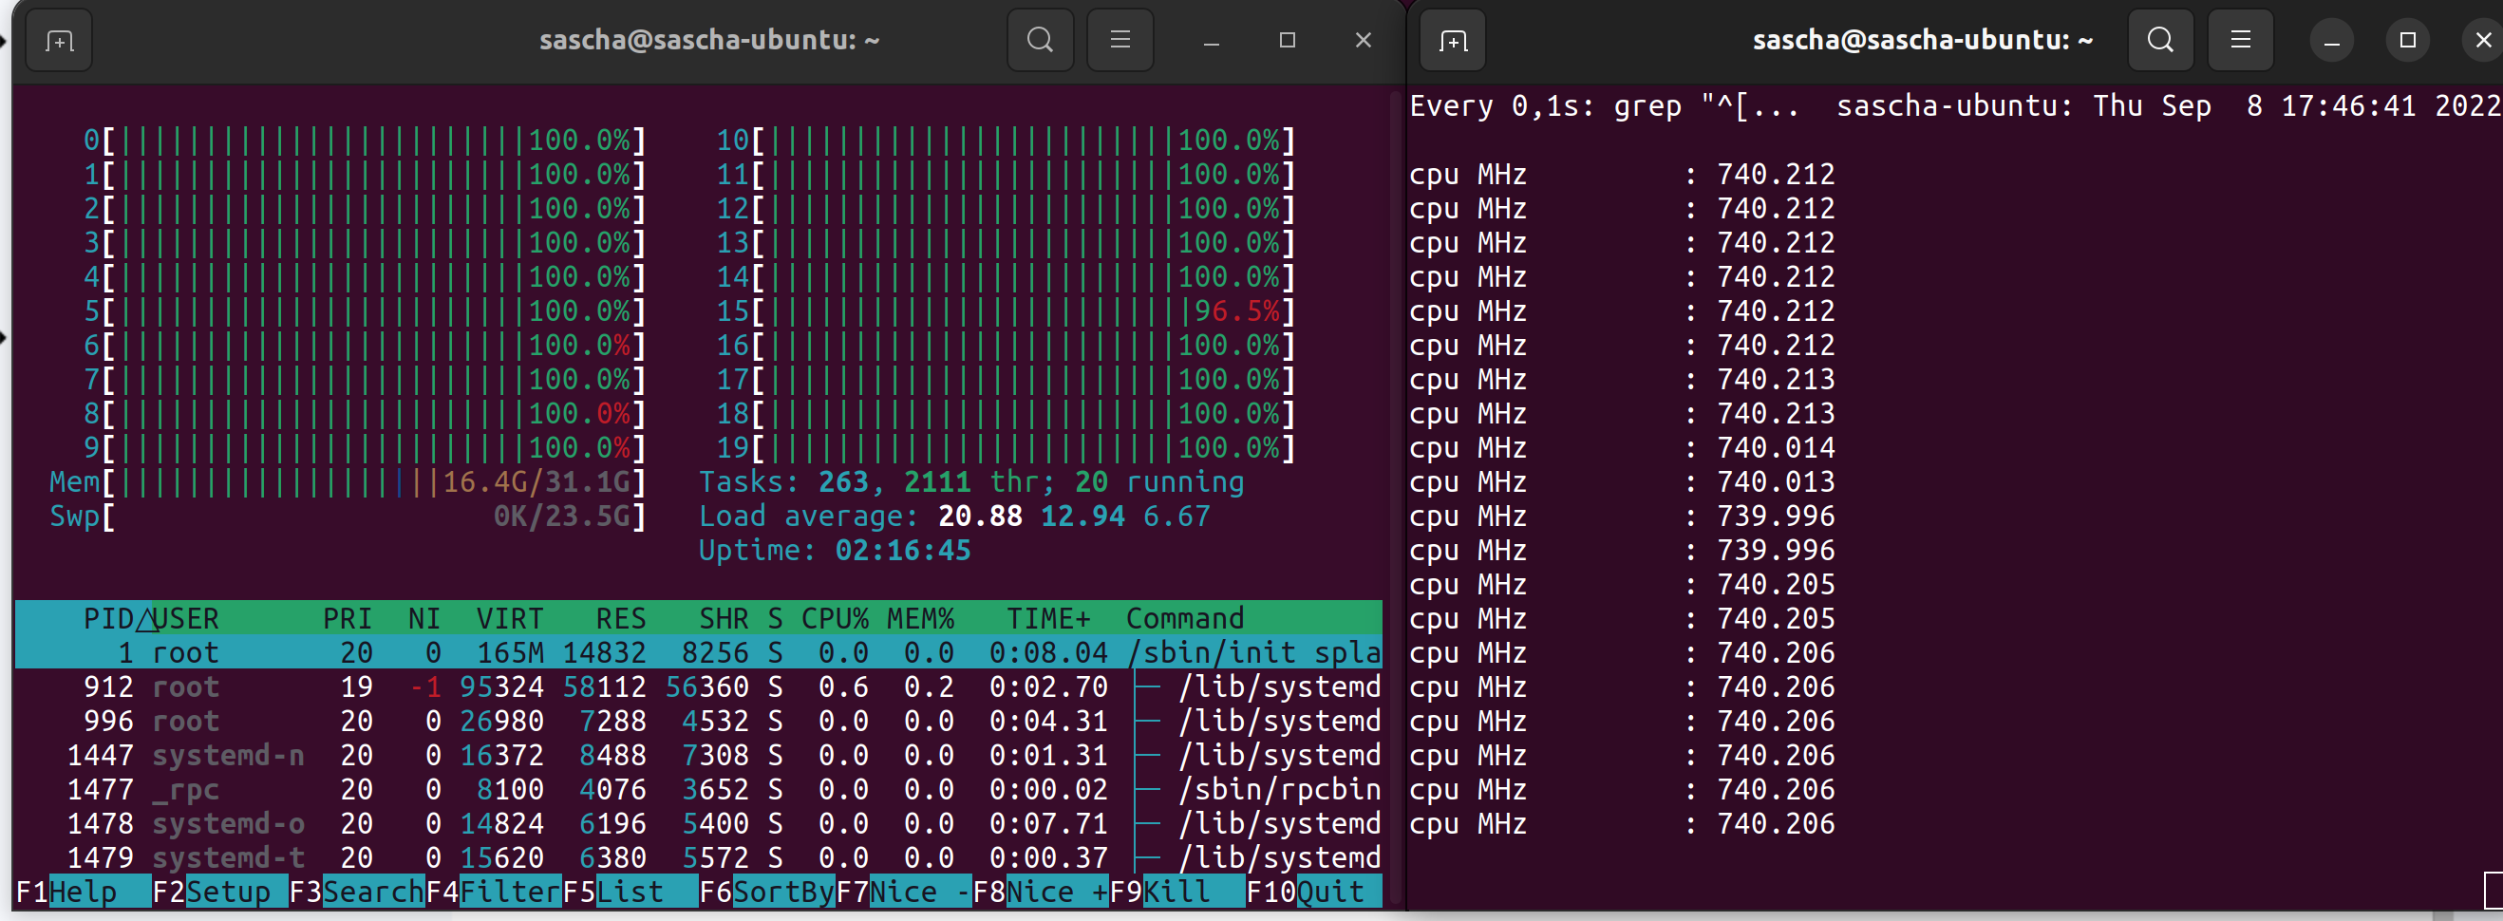The height and width of the screenshot is (921, 2503).
Task: Sort by VIRT column header
Action: [509, 618]
